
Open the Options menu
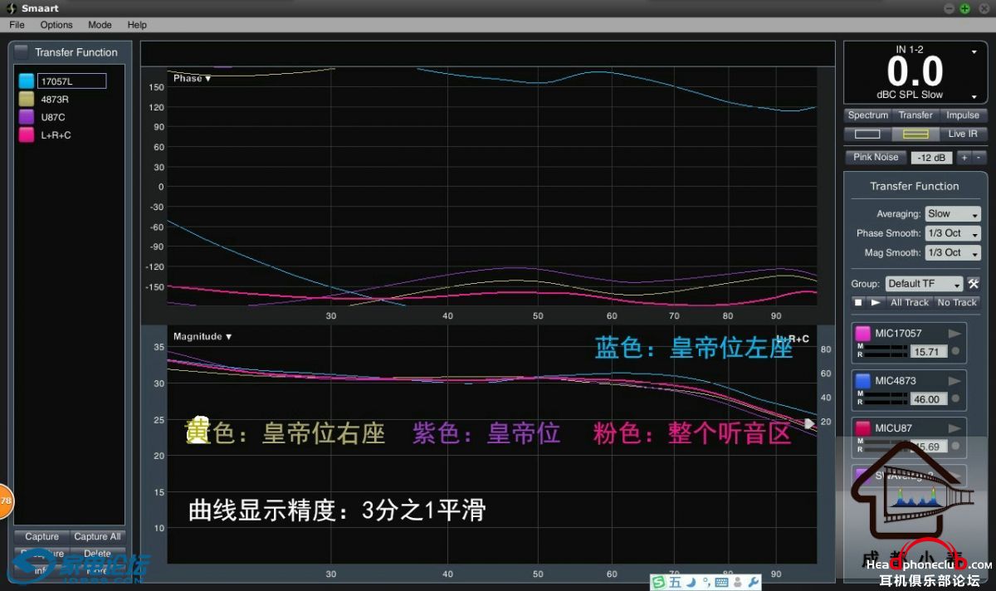[x=56, y=25]
